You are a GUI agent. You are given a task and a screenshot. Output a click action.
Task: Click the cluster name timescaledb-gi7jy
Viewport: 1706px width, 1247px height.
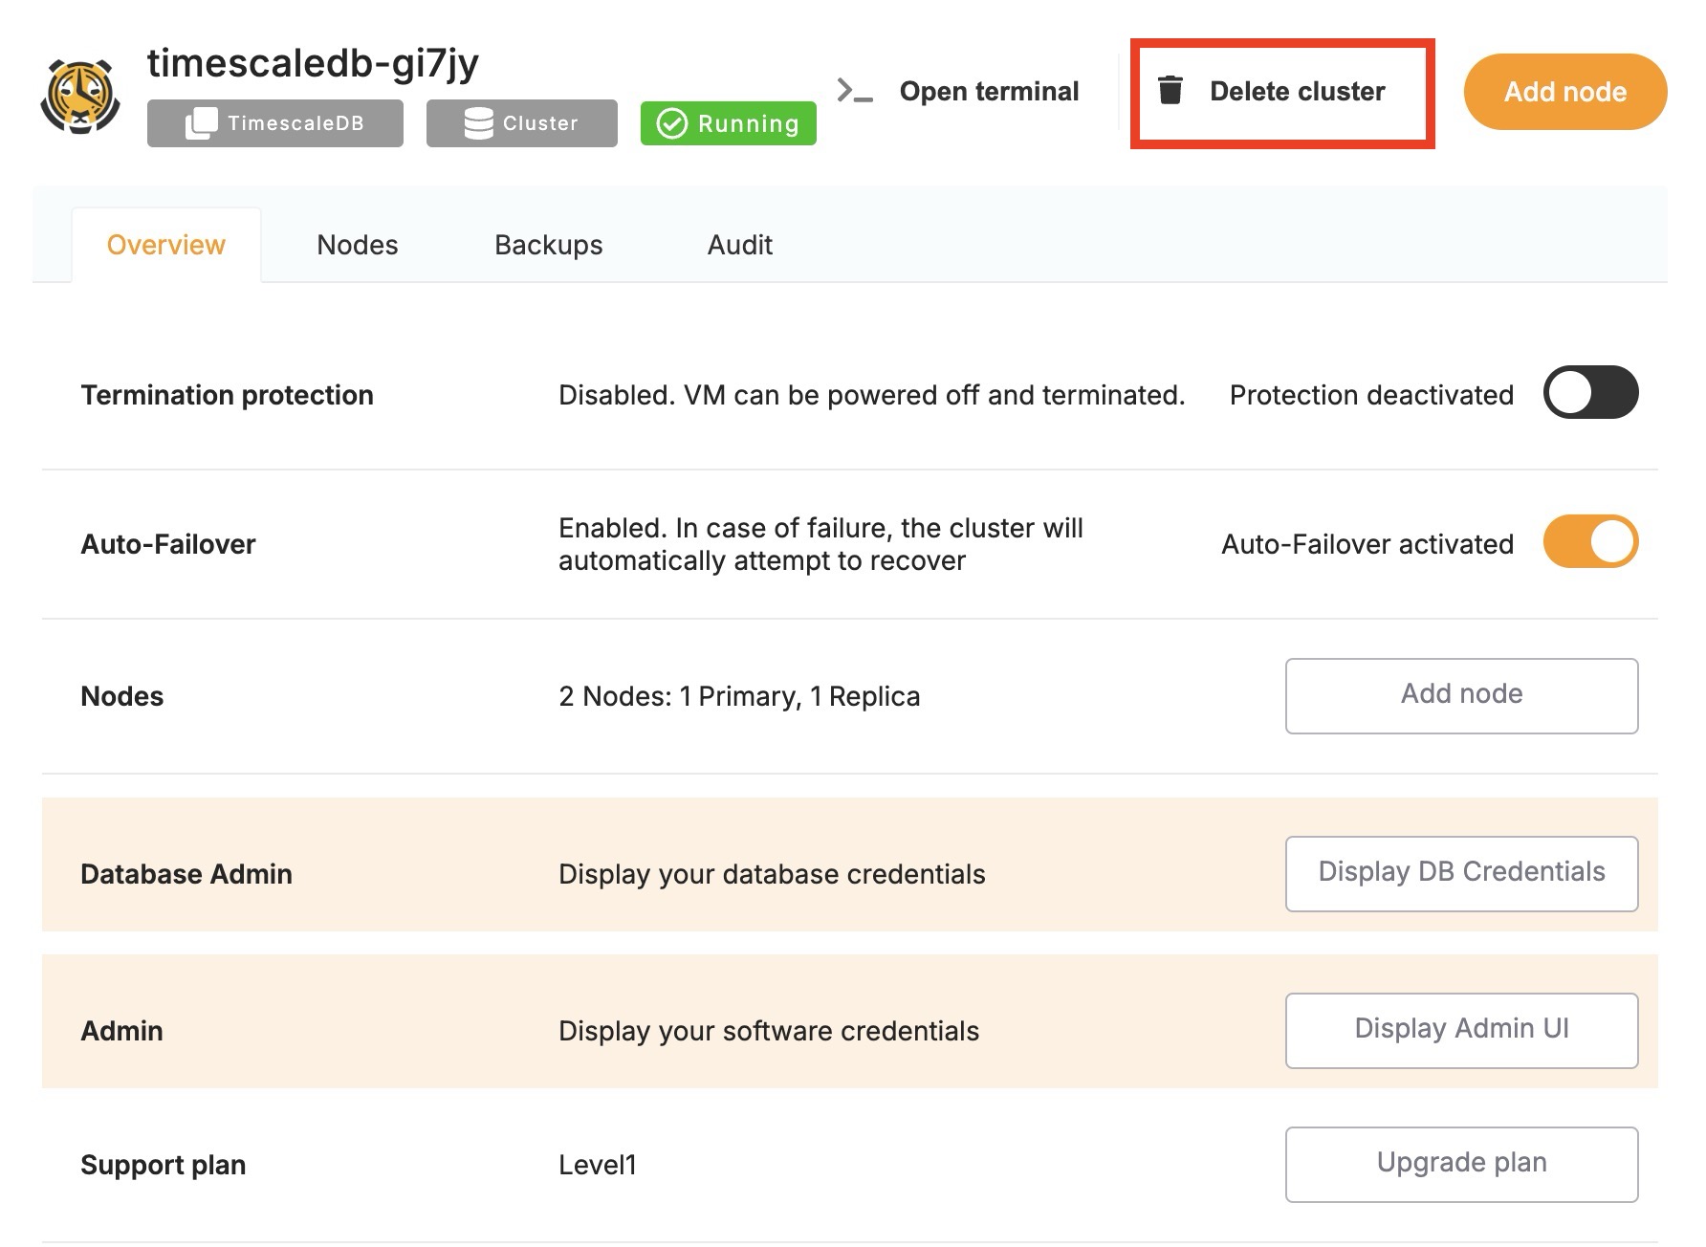tap(313, 63)
